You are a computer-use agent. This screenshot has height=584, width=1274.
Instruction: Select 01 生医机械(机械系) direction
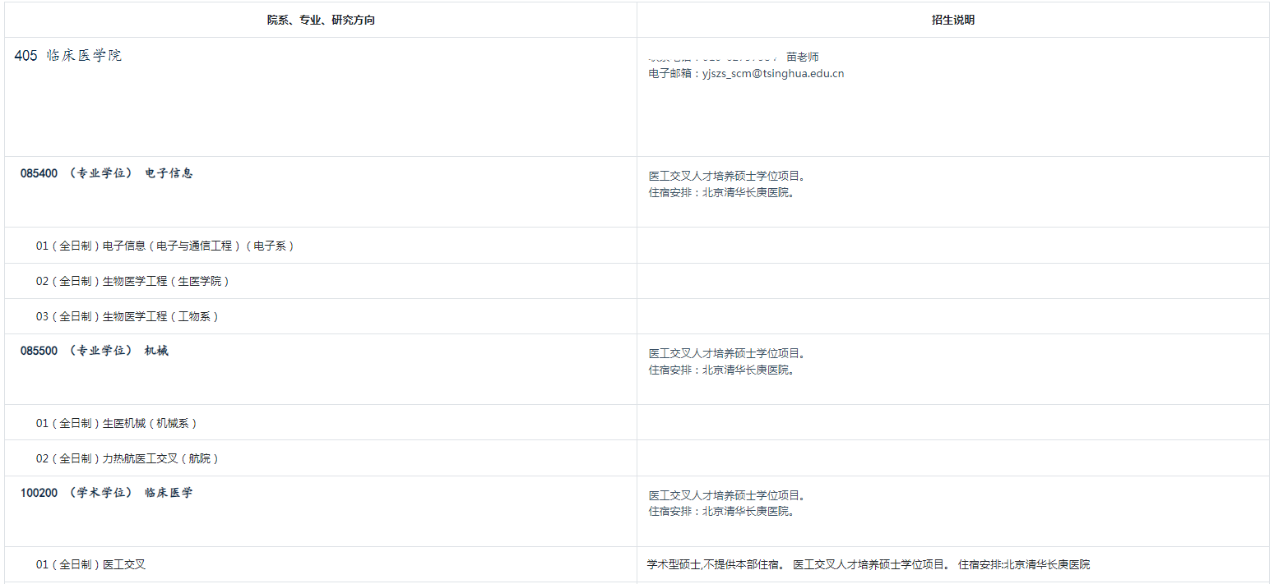pyautogui.click(x=116, y=423)
